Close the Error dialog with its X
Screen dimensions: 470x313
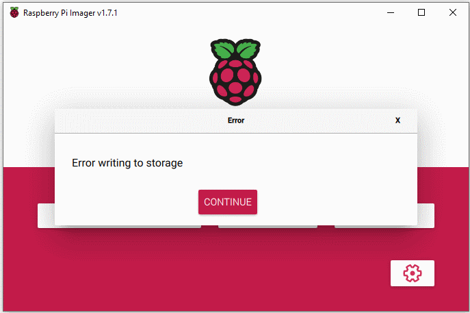click(x=397, y=121)
